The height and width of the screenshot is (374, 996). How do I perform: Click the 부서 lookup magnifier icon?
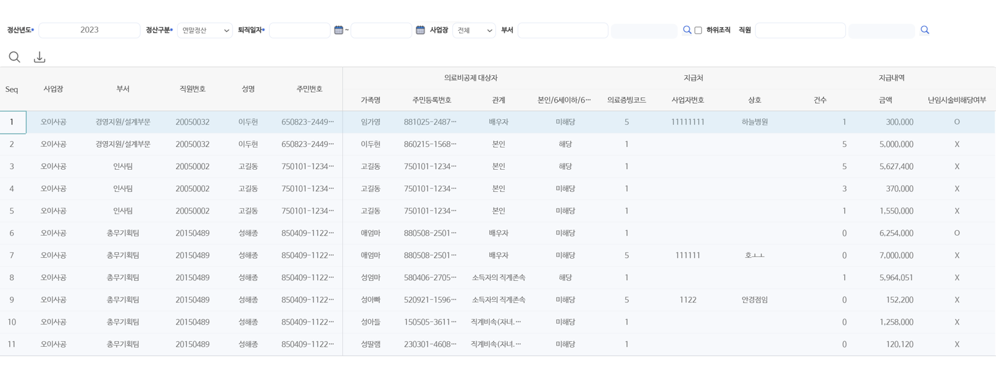pyautogui.click(x=687, y=30)
